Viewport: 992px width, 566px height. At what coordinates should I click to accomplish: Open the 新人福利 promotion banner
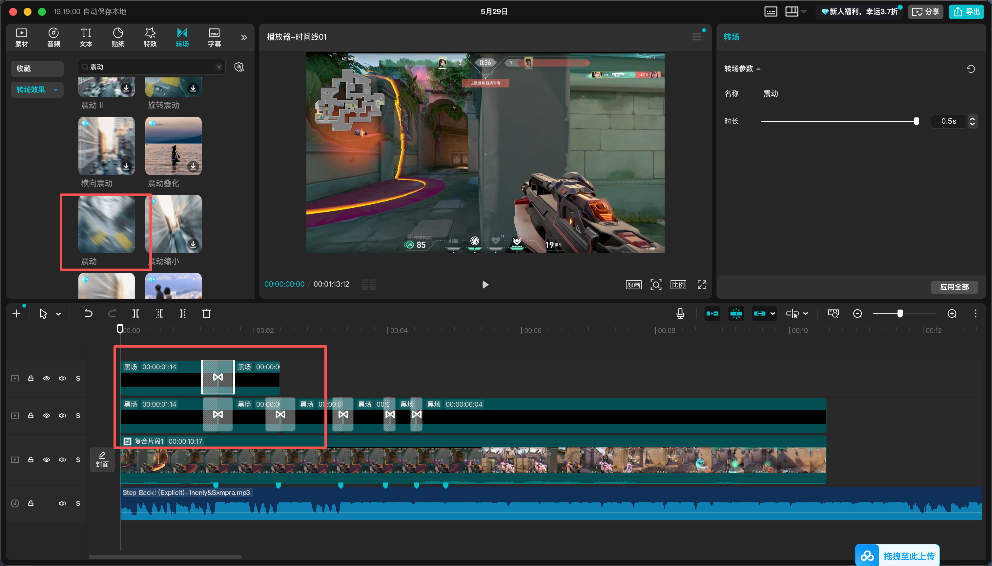click(x=859, y=12)
